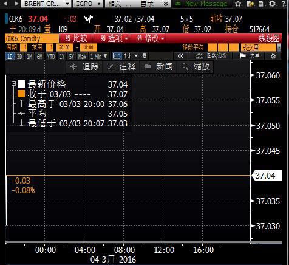
Task: Click the double-chevron collapse button
Action: pos(180,56)
